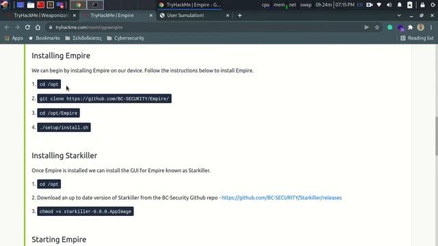Click the Installing Empire heading
Image resolution: width=438 pixels, height=246 pixels.
61,56
